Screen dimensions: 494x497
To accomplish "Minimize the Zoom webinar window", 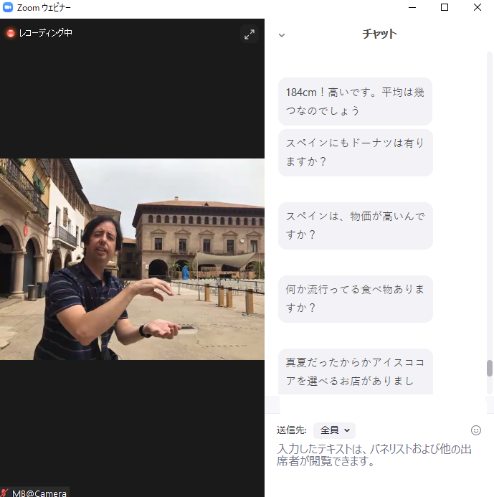I will click(412, 8).
